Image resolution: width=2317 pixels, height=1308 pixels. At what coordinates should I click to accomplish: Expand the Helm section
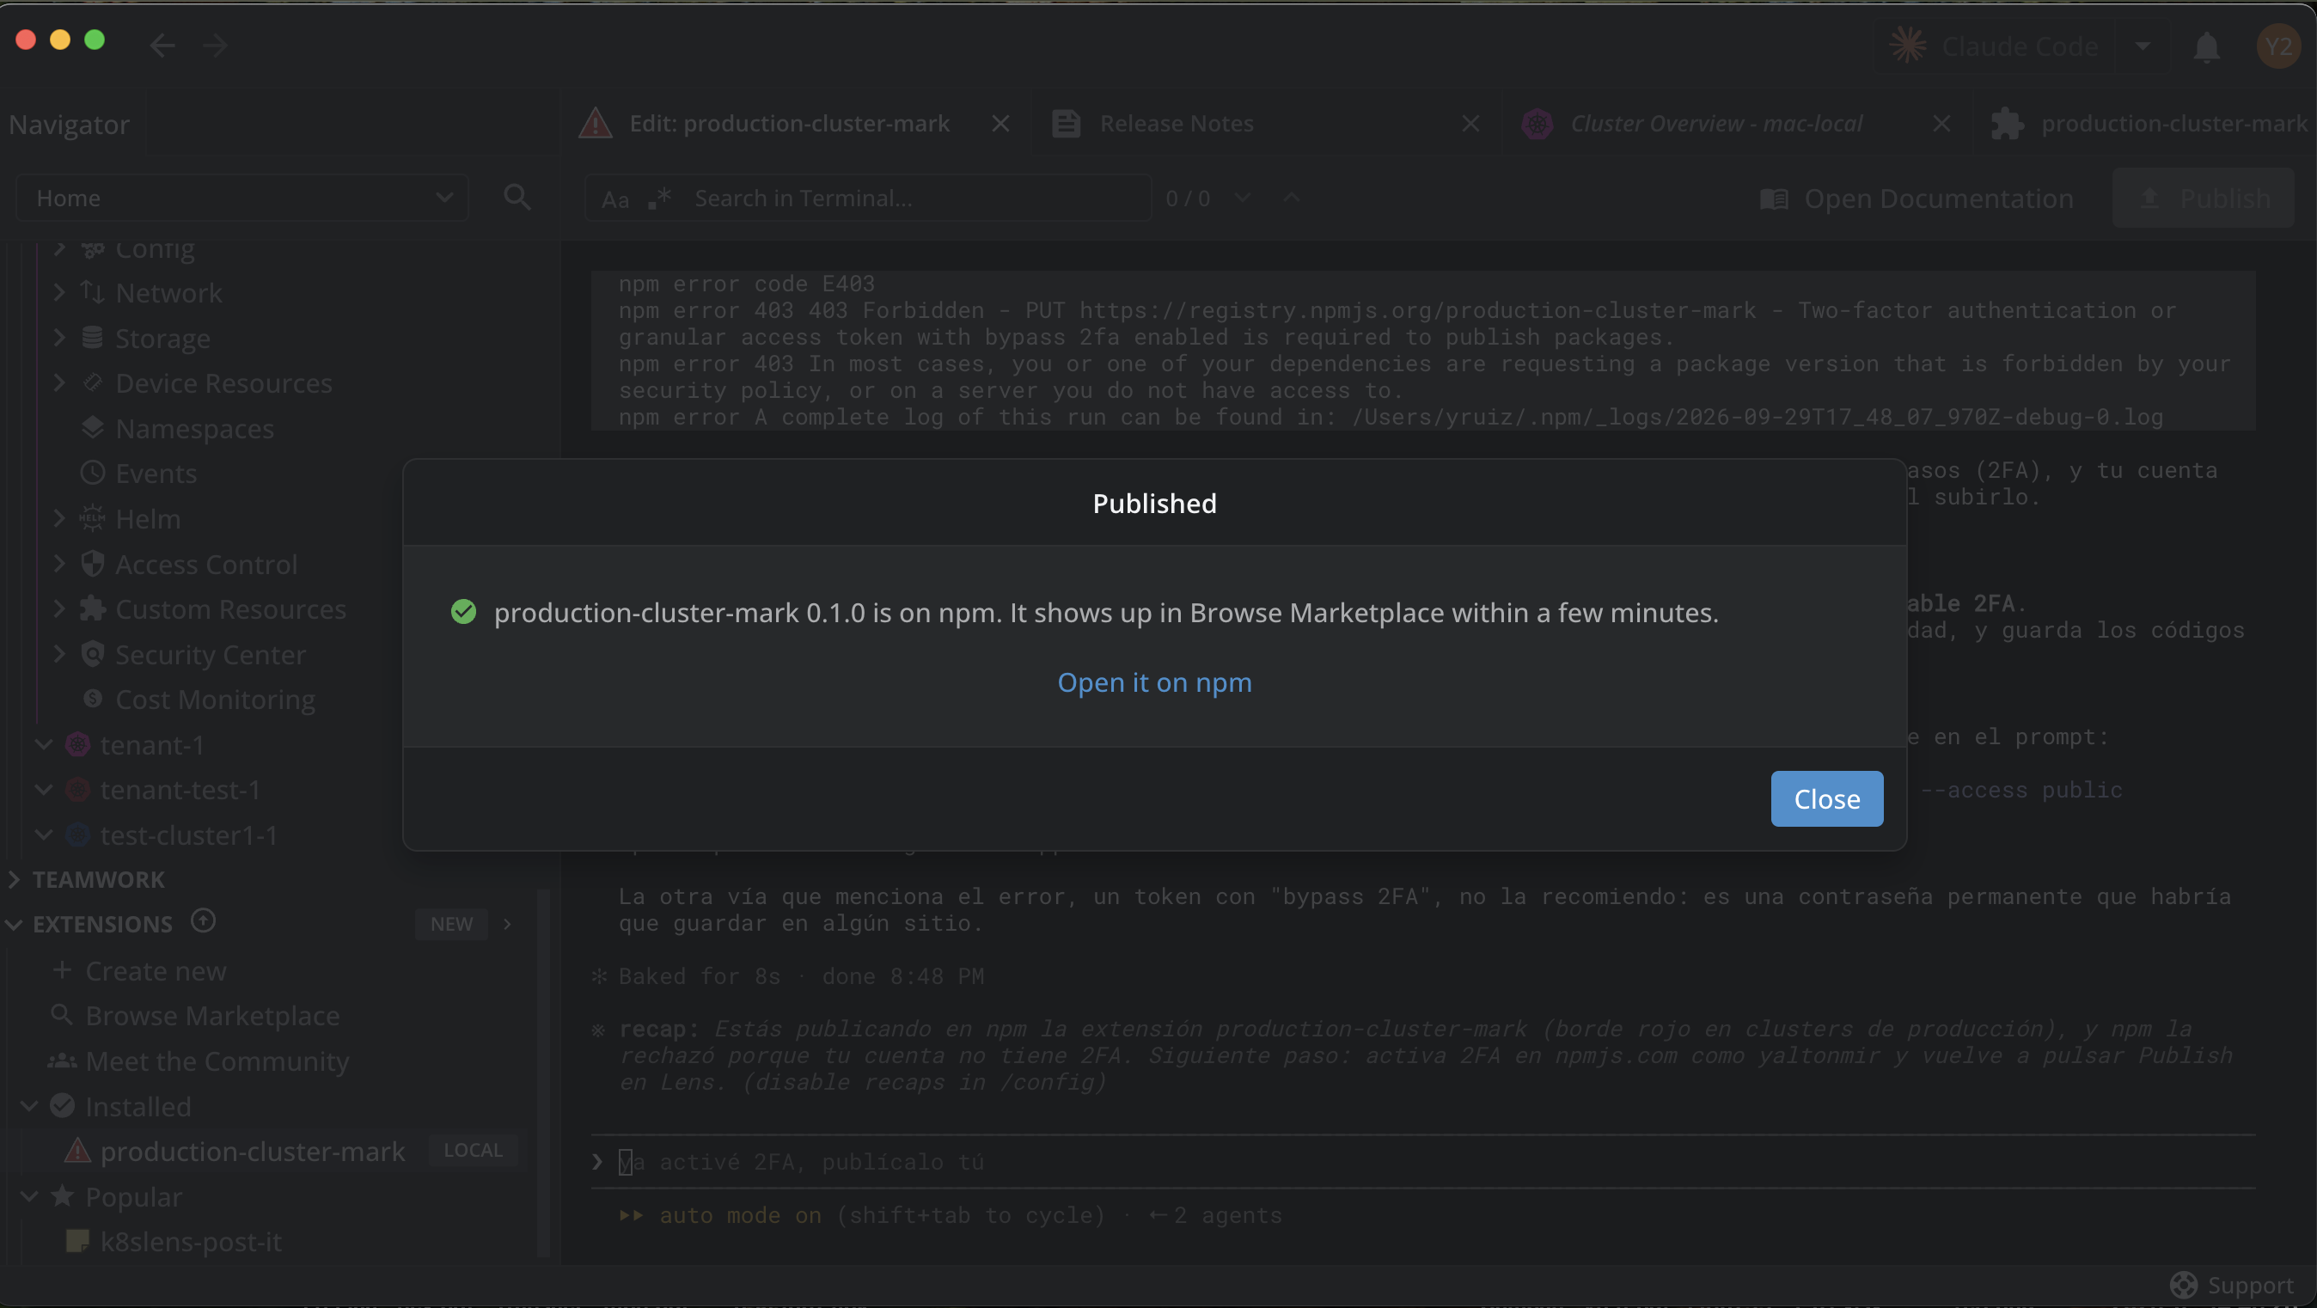[58, 518]
